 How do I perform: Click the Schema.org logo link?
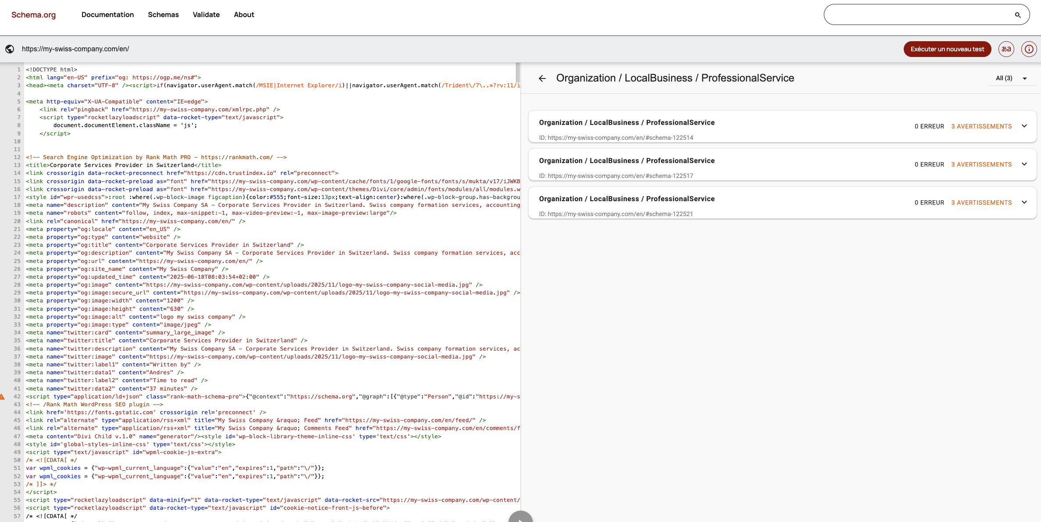(33, 15)
